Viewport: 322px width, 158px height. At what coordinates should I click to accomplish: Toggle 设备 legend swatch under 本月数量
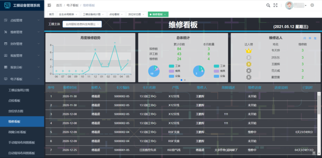(216, 76)
